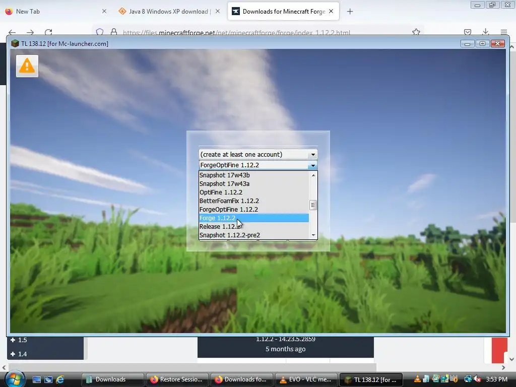This screenshot has width=516, height=387.
Task: Reload the Firefox page
Action: pos(48,32)
